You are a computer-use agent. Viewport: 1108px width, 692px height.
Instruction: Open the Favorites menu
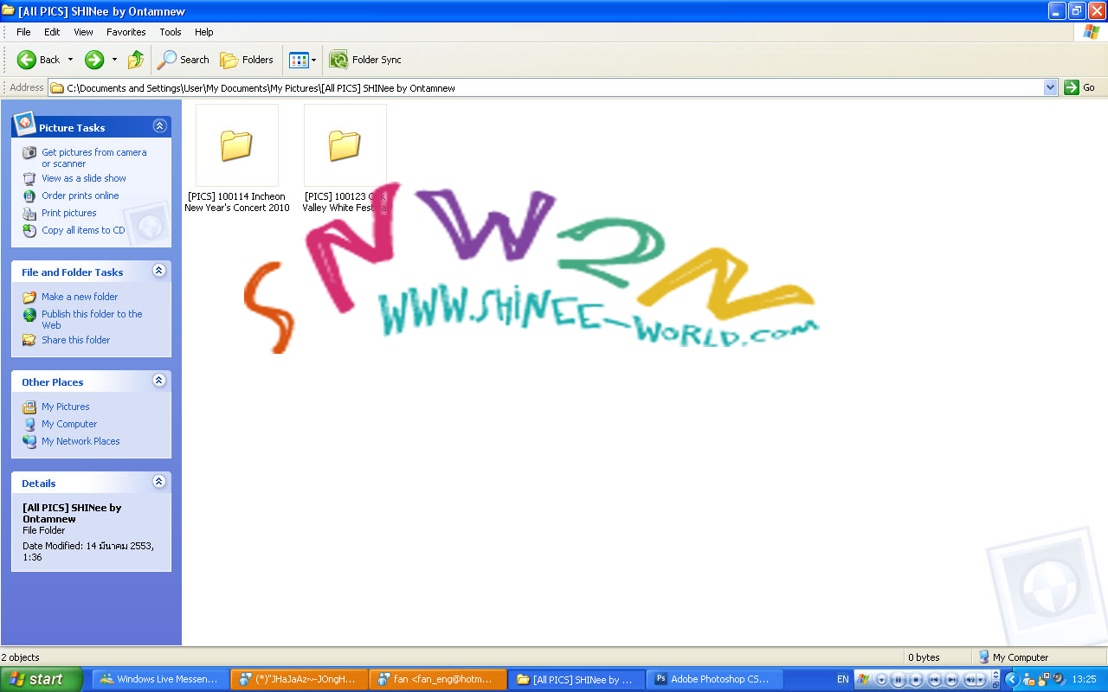point(126,32)
